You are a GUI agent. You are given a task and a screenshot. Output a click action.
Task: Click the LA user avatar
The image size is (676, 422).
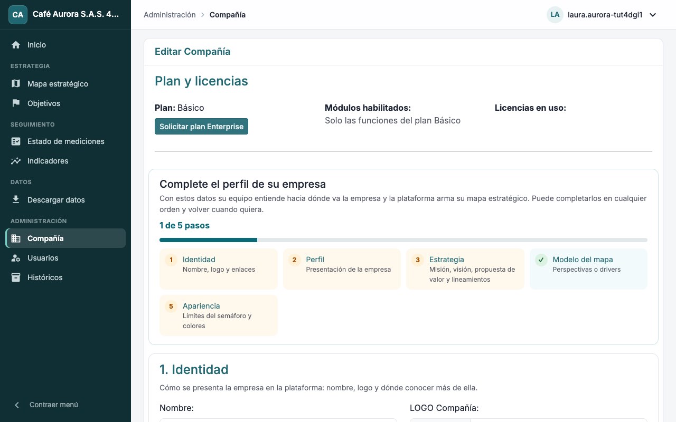555,15
